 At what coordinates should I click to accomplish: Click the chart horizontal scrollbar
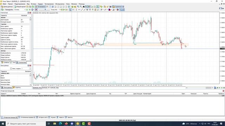point(199,88)
